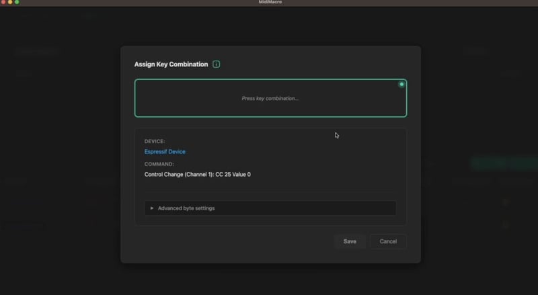Click the COMMAND field label
The width and height of the screenshot is (538, 295).
(x=159, y=164)
